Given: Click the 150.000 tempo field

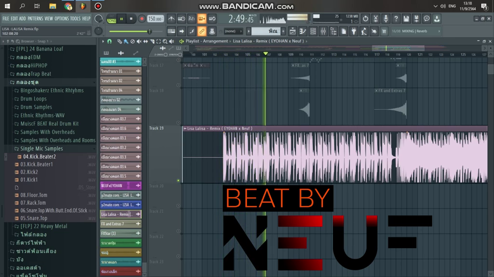Looking at the screenshot, I should coord(156,19).
